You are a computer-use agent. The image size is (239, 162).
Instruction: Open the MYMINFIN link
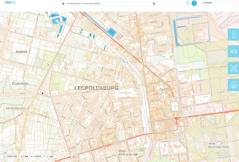[x=207, y=3]
